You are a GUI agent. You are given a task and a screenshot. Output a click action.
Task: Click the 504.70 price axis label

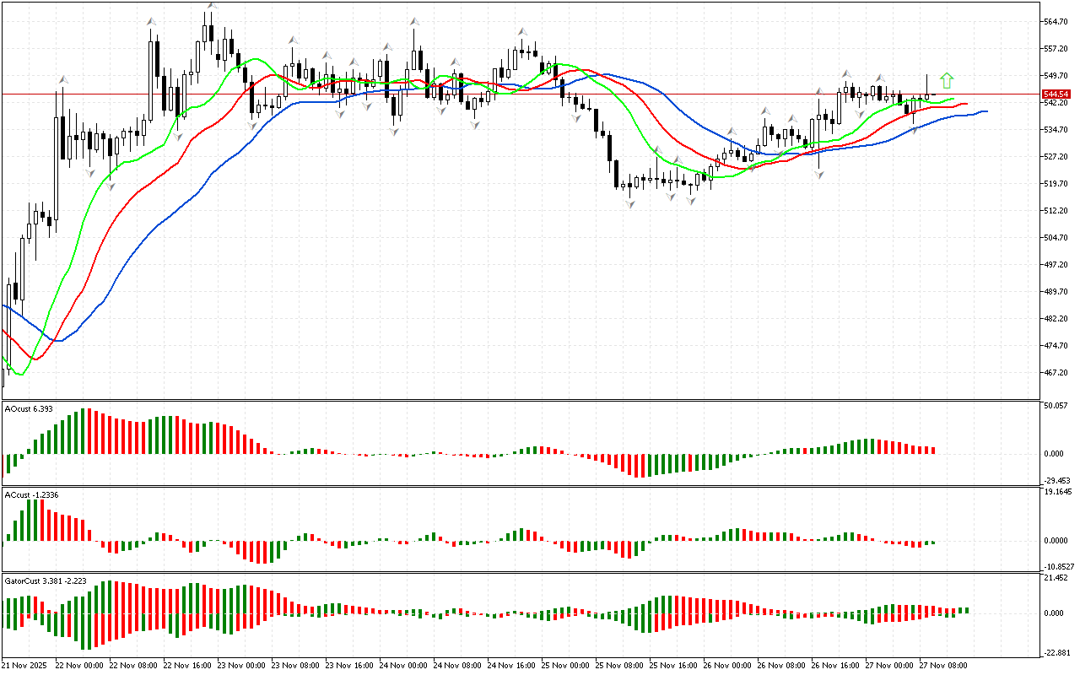pyautogui.click(x=1056, y=238)
